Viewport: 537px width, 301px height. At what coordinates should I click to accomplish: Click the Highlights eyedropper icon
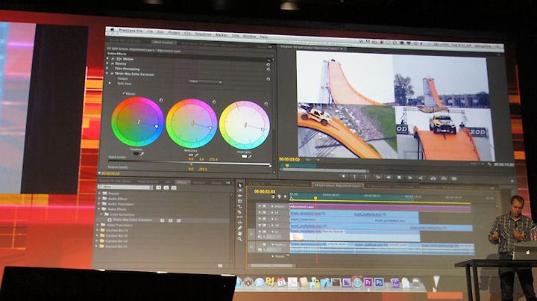(250, 156)
